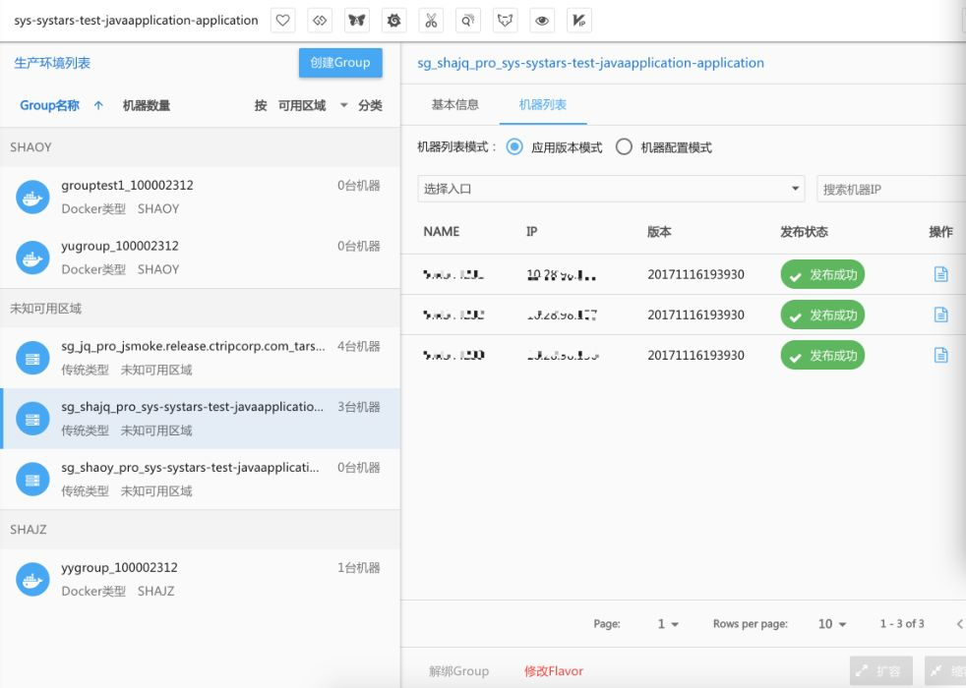Screen dimensions: 966x688
Task: Click the butterfly icon in top toolbar
Action: tap(357, 21)
